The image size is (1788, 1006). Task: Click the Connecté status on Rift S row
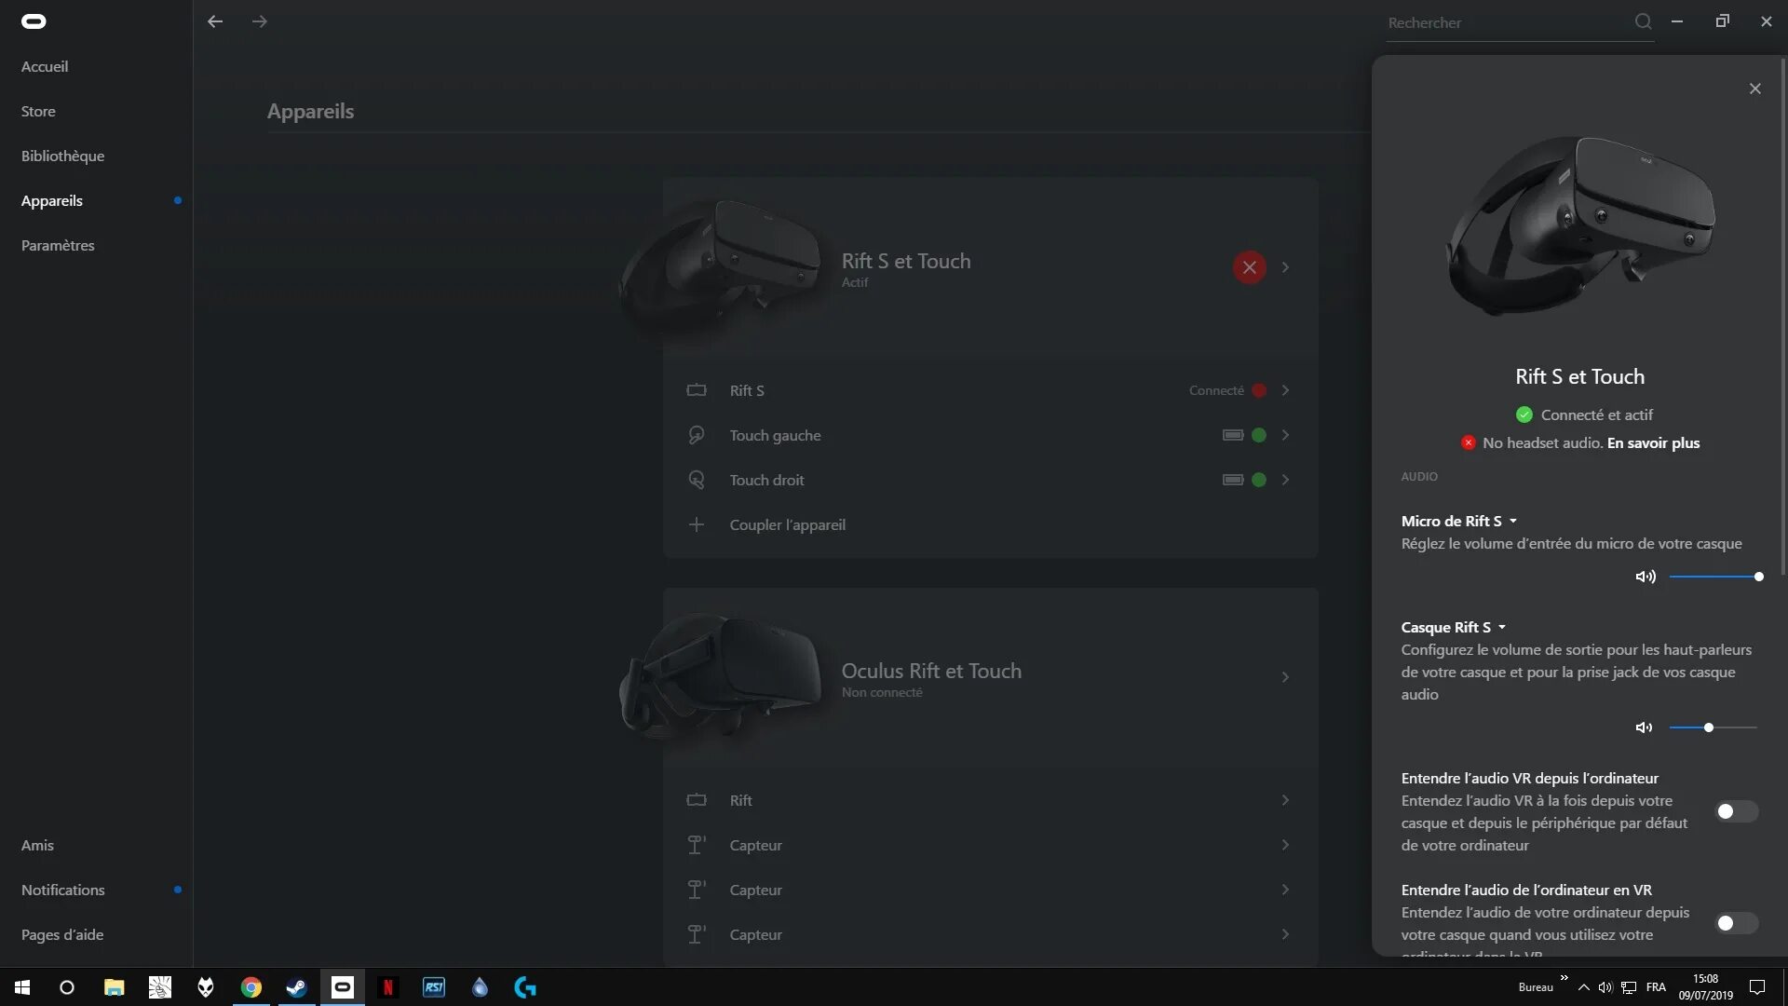(x=1216, y=390)
